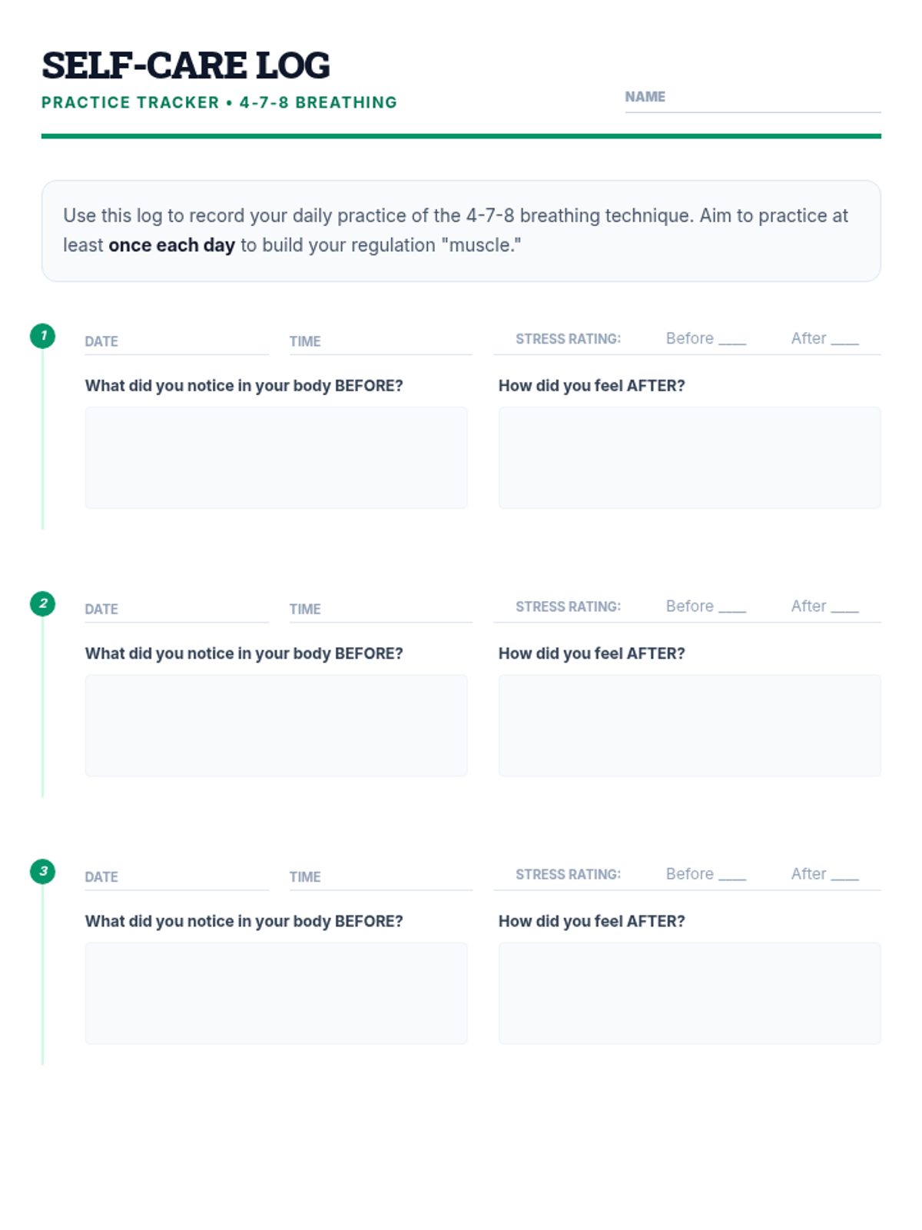Select entry 2's body BEFORE notes box
Viewport: 922px width, 1230px height.
(276, 725)
